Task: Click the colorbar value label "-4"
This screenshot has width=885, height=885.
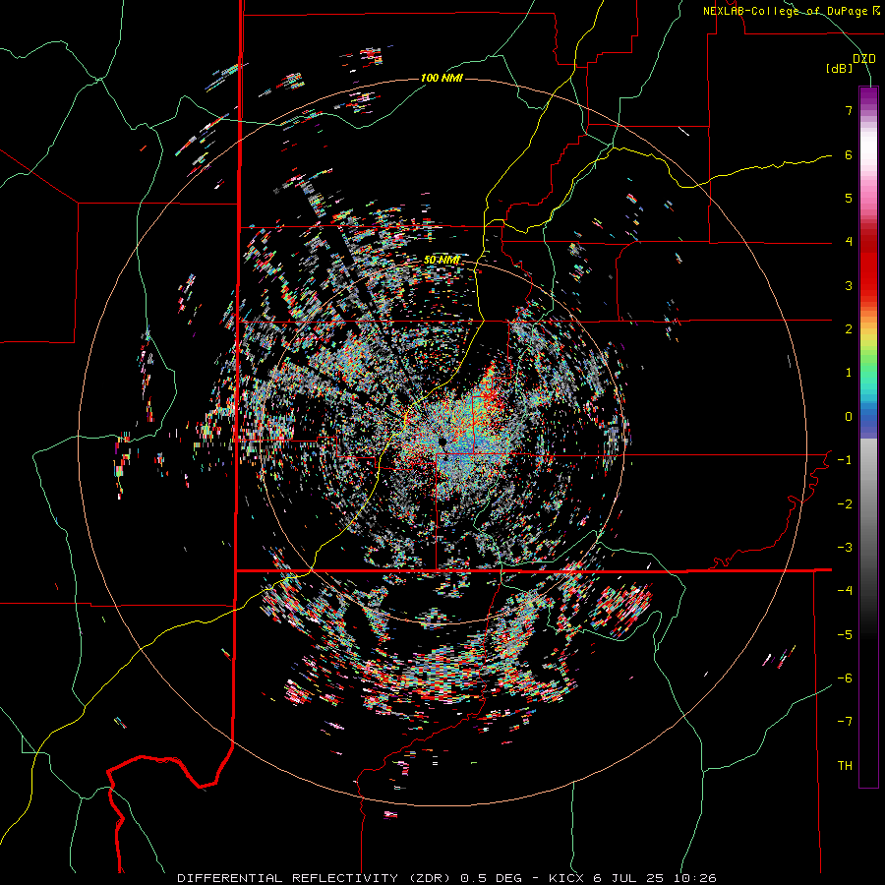Action: coord(845,591)
